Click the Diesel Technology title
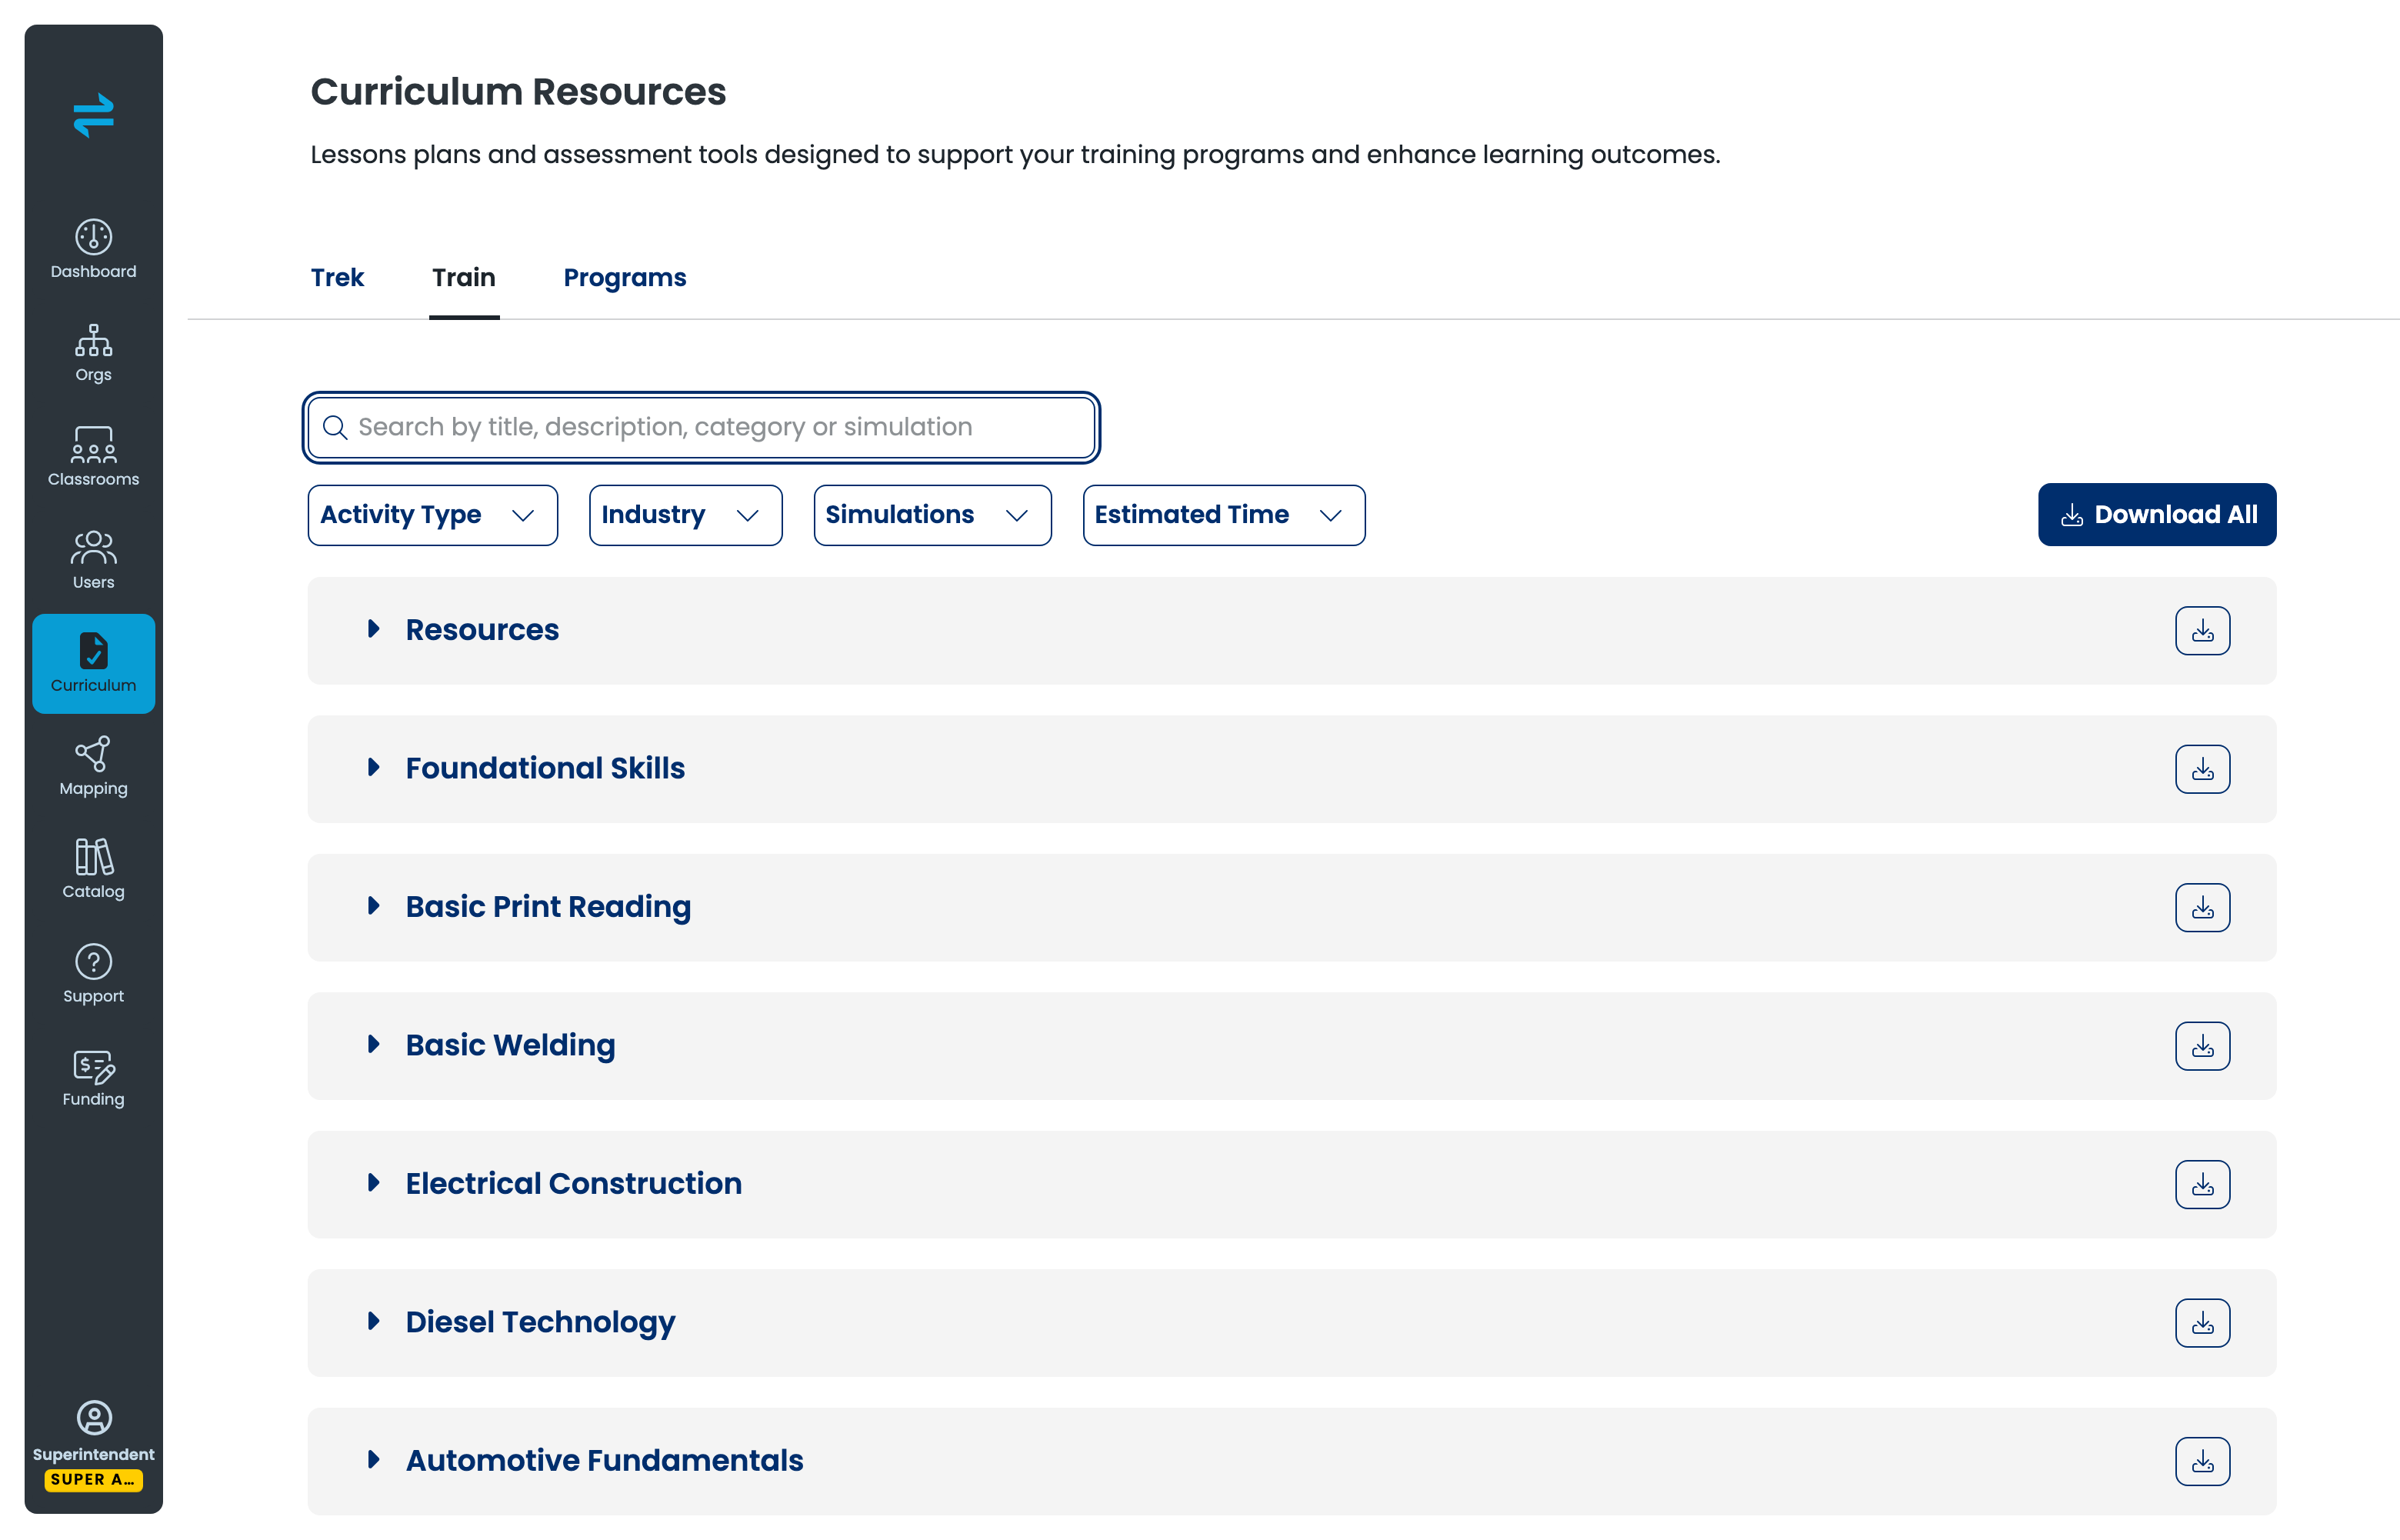This screenshot has height=1540, width=2400. pyautogui.click(x=540, y=1323)
